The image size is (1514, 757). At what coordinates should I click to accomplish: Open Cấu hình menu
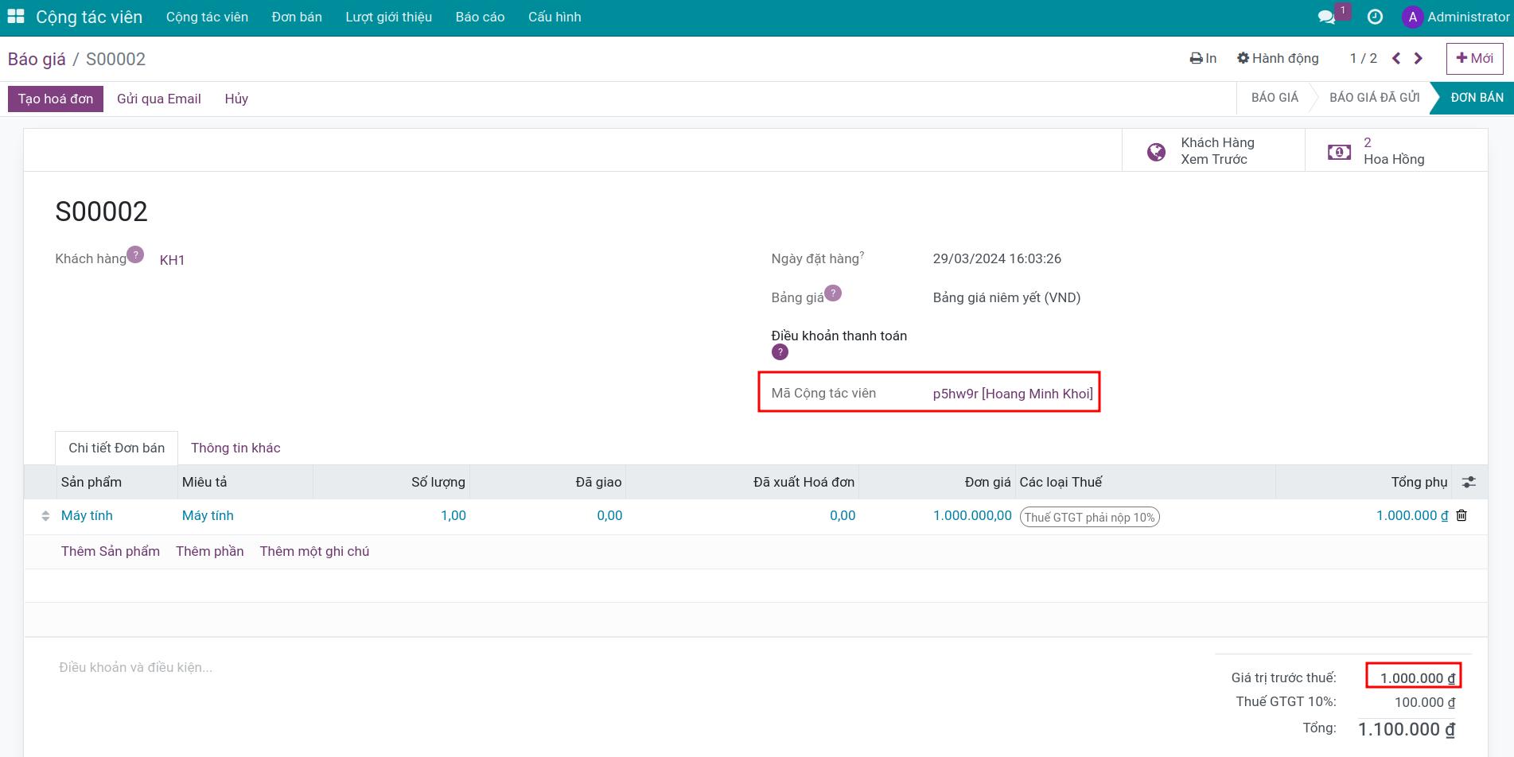click(x=555, y=17)
